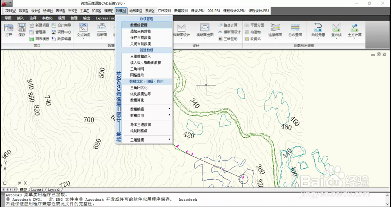Screen dimensions: 391x207
Task: Open the 管理器 manager tool
Action: click(38, 32)
